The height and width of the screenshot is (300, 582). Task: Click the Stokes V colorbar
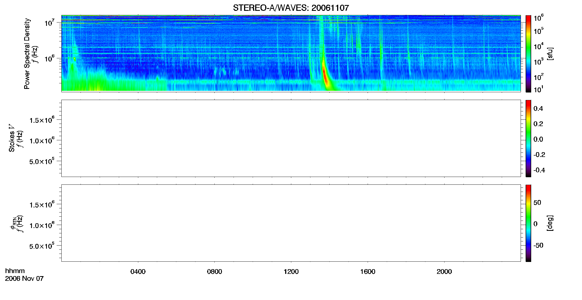pyautogui.click(x=528, y=138)
